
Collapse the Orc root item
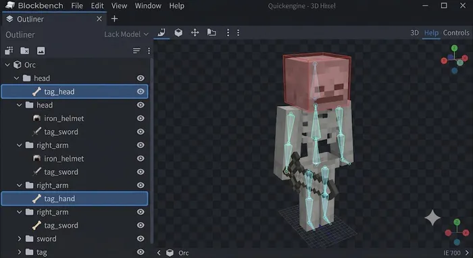pos(7,65)
